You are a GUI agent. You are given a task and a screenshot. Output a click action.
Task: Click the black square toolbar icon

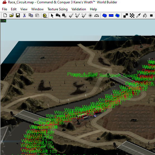coord(151,16)
